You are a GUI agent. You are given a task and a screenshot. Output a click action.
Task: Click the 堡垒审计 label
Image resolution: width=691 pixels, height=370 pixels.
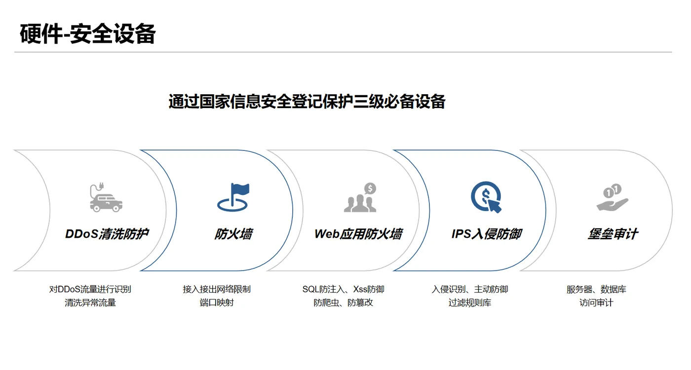[x=613, y=234]
